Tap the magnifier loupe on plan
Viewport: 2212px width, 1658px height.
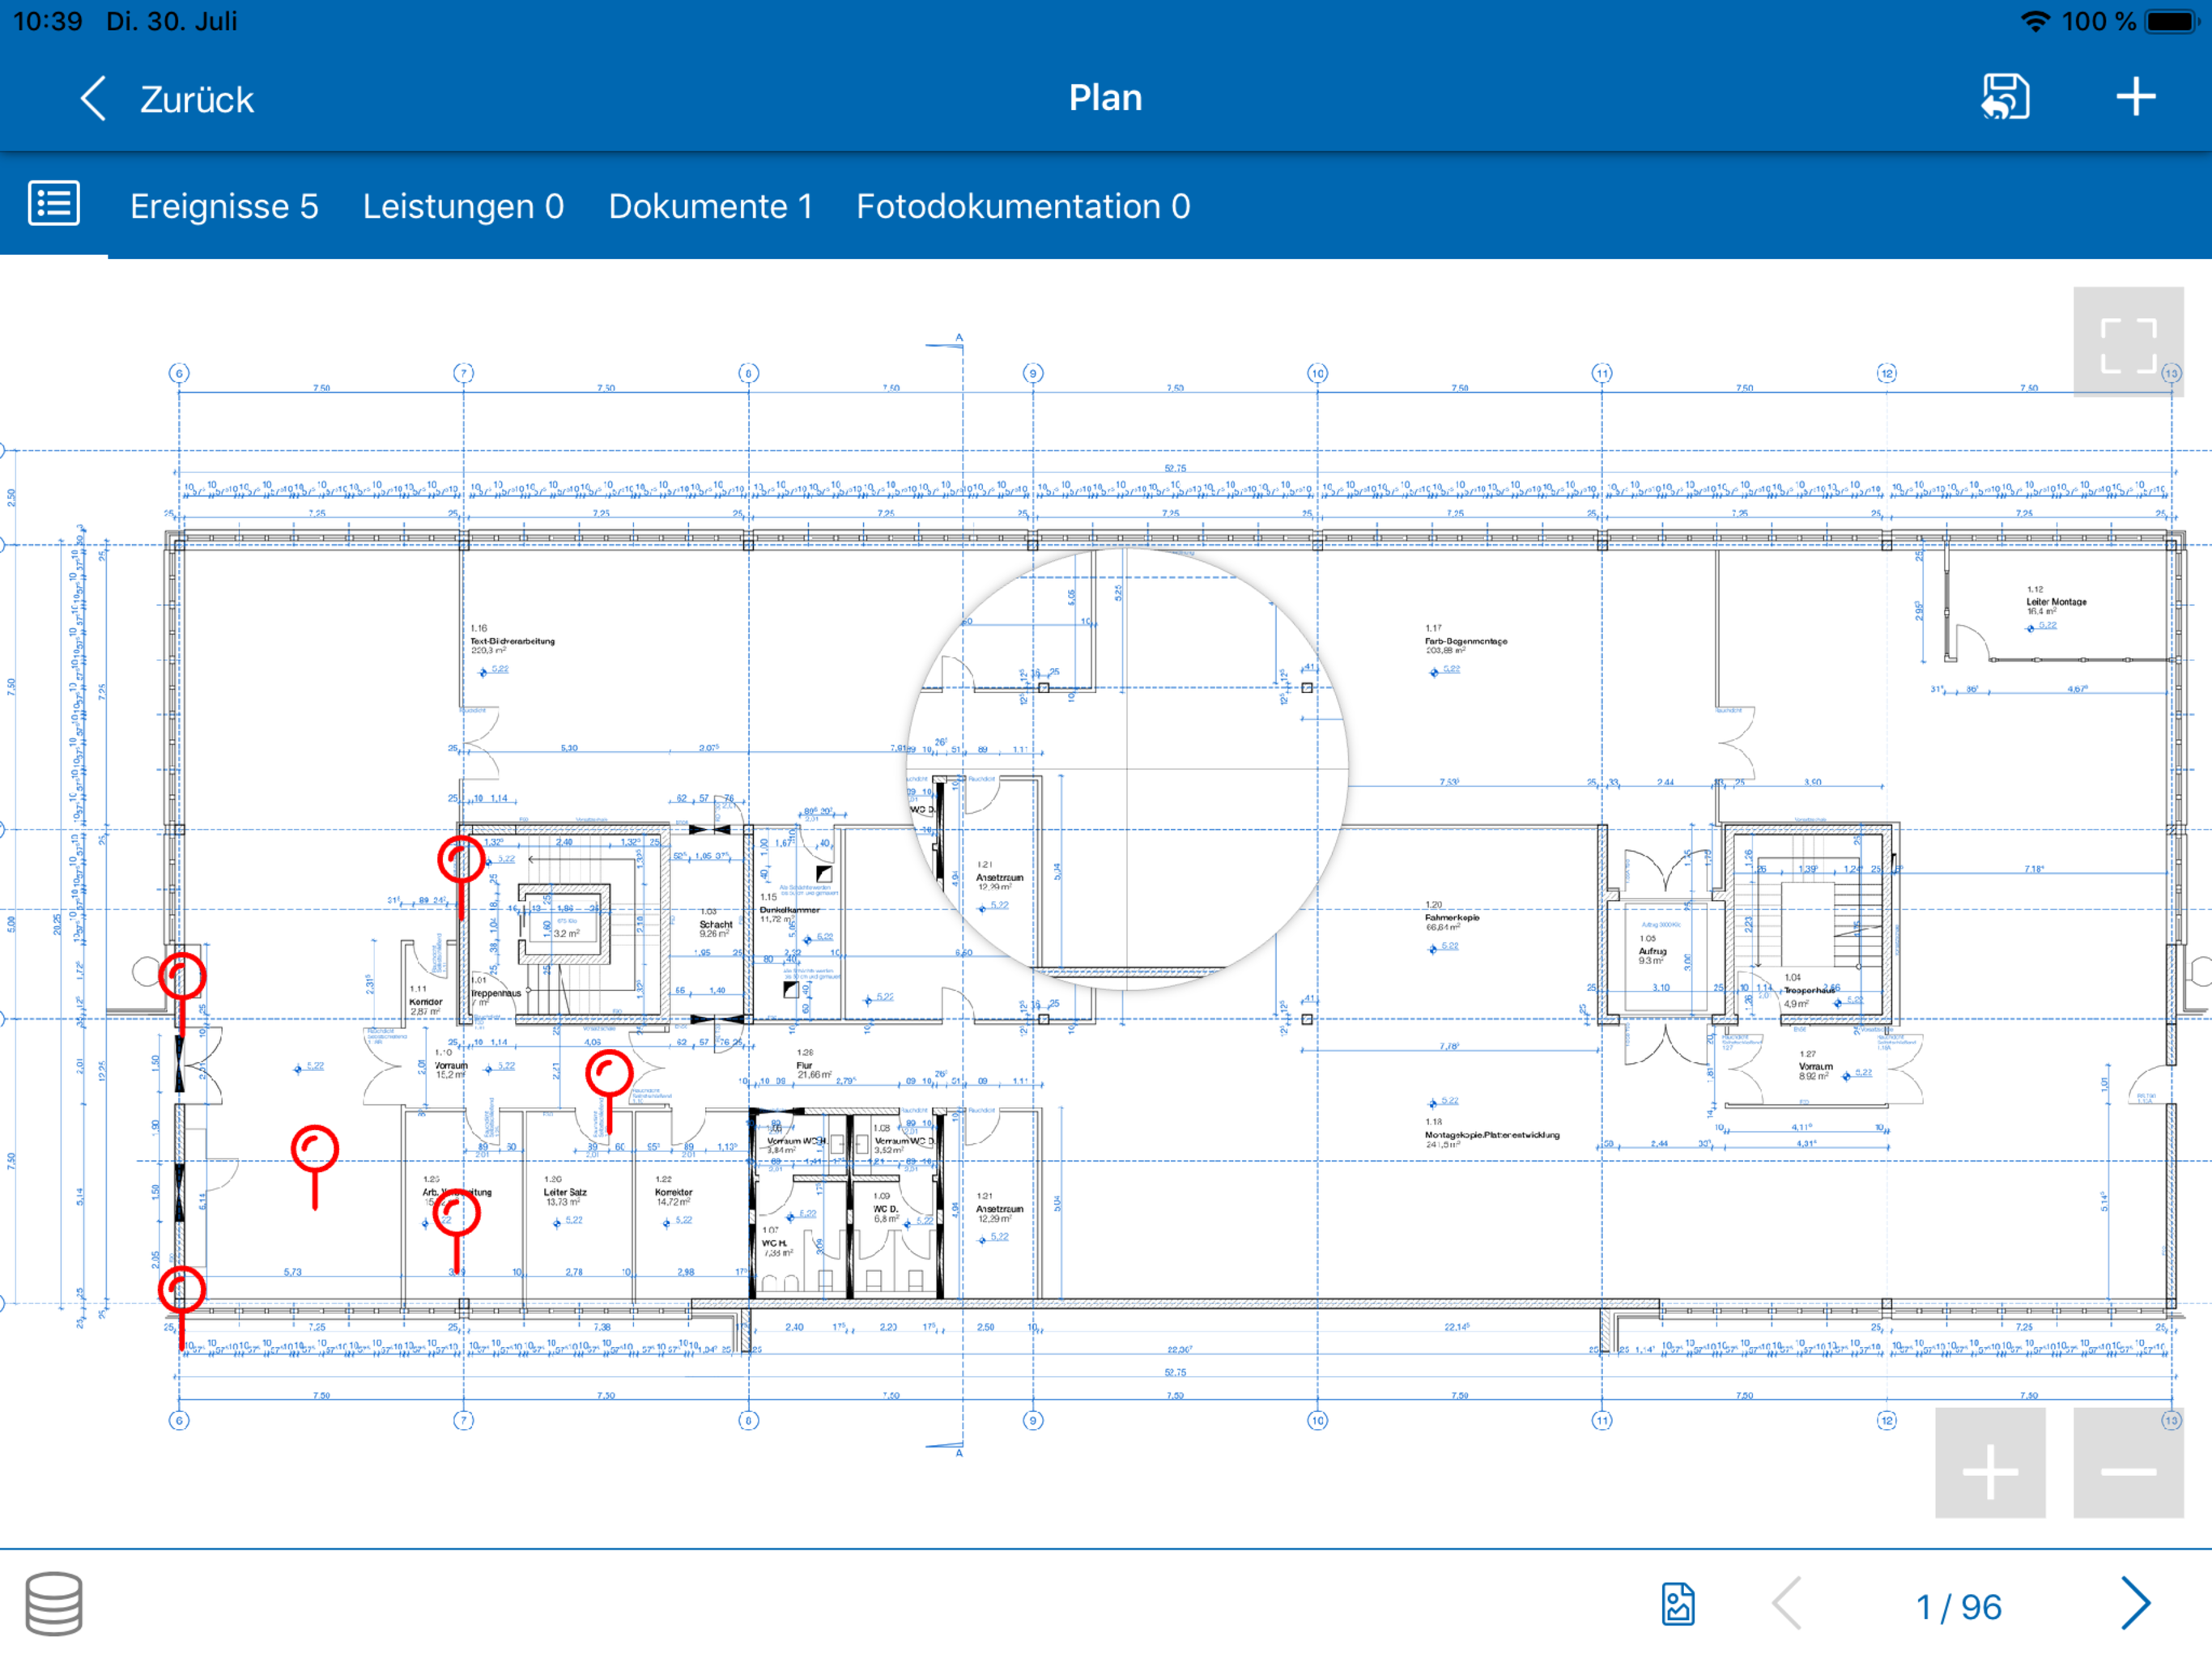[x=1126, y=768]
